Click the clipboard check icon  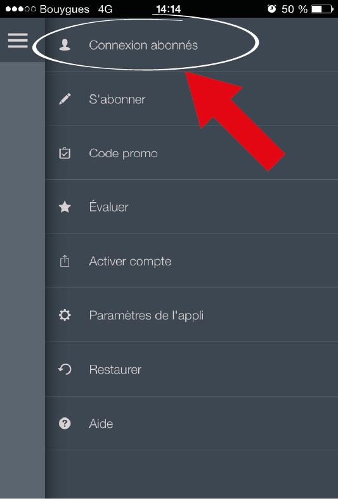[65, 153]
